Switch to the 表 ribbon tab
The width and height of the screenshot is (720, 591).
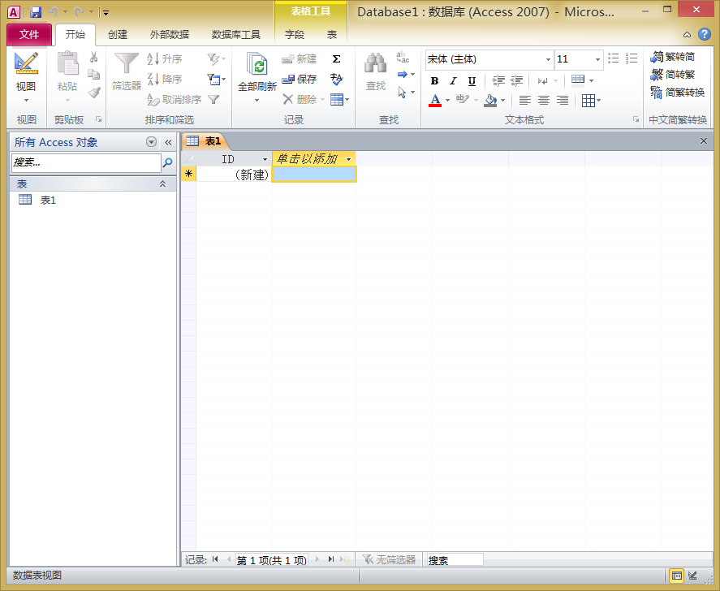pyautogui.click(x=332, y=34)
